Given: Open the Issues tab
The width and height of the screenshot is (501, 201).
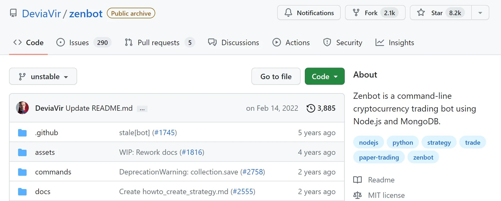Looking at the screenshot, I should pos(84,43).
